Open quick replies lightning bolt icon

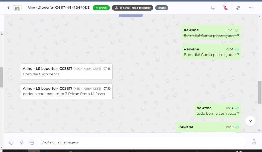pyautogui.click(x=22, y=142)
